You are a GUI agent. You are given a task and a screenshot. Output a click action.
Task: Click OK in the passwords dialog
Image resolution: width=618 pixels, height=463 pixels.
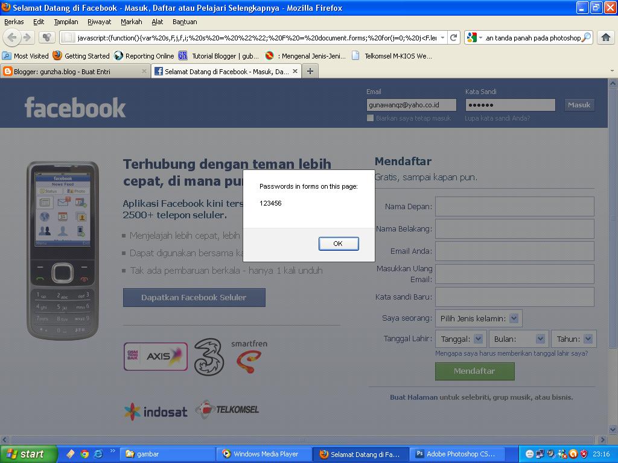[x=339, y=244]
